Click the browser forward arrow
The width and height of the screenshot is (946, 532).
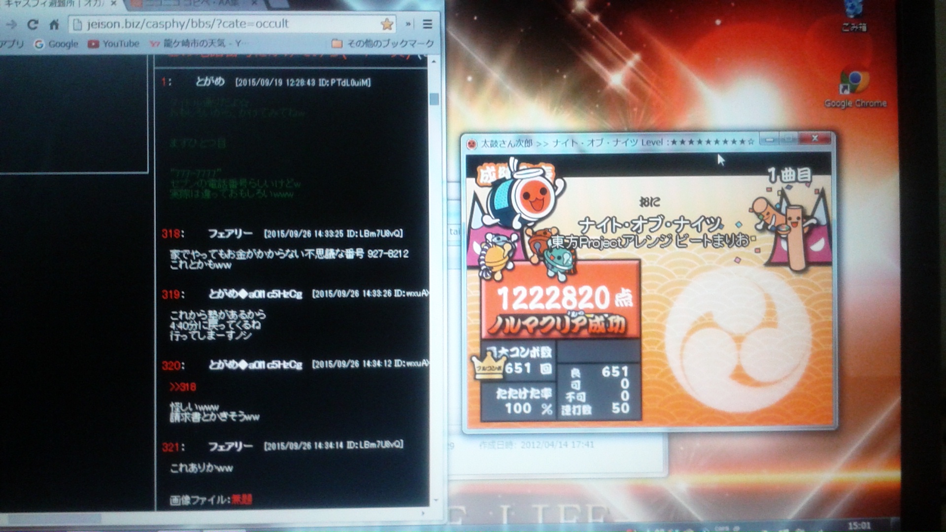(x=12, y=25)
